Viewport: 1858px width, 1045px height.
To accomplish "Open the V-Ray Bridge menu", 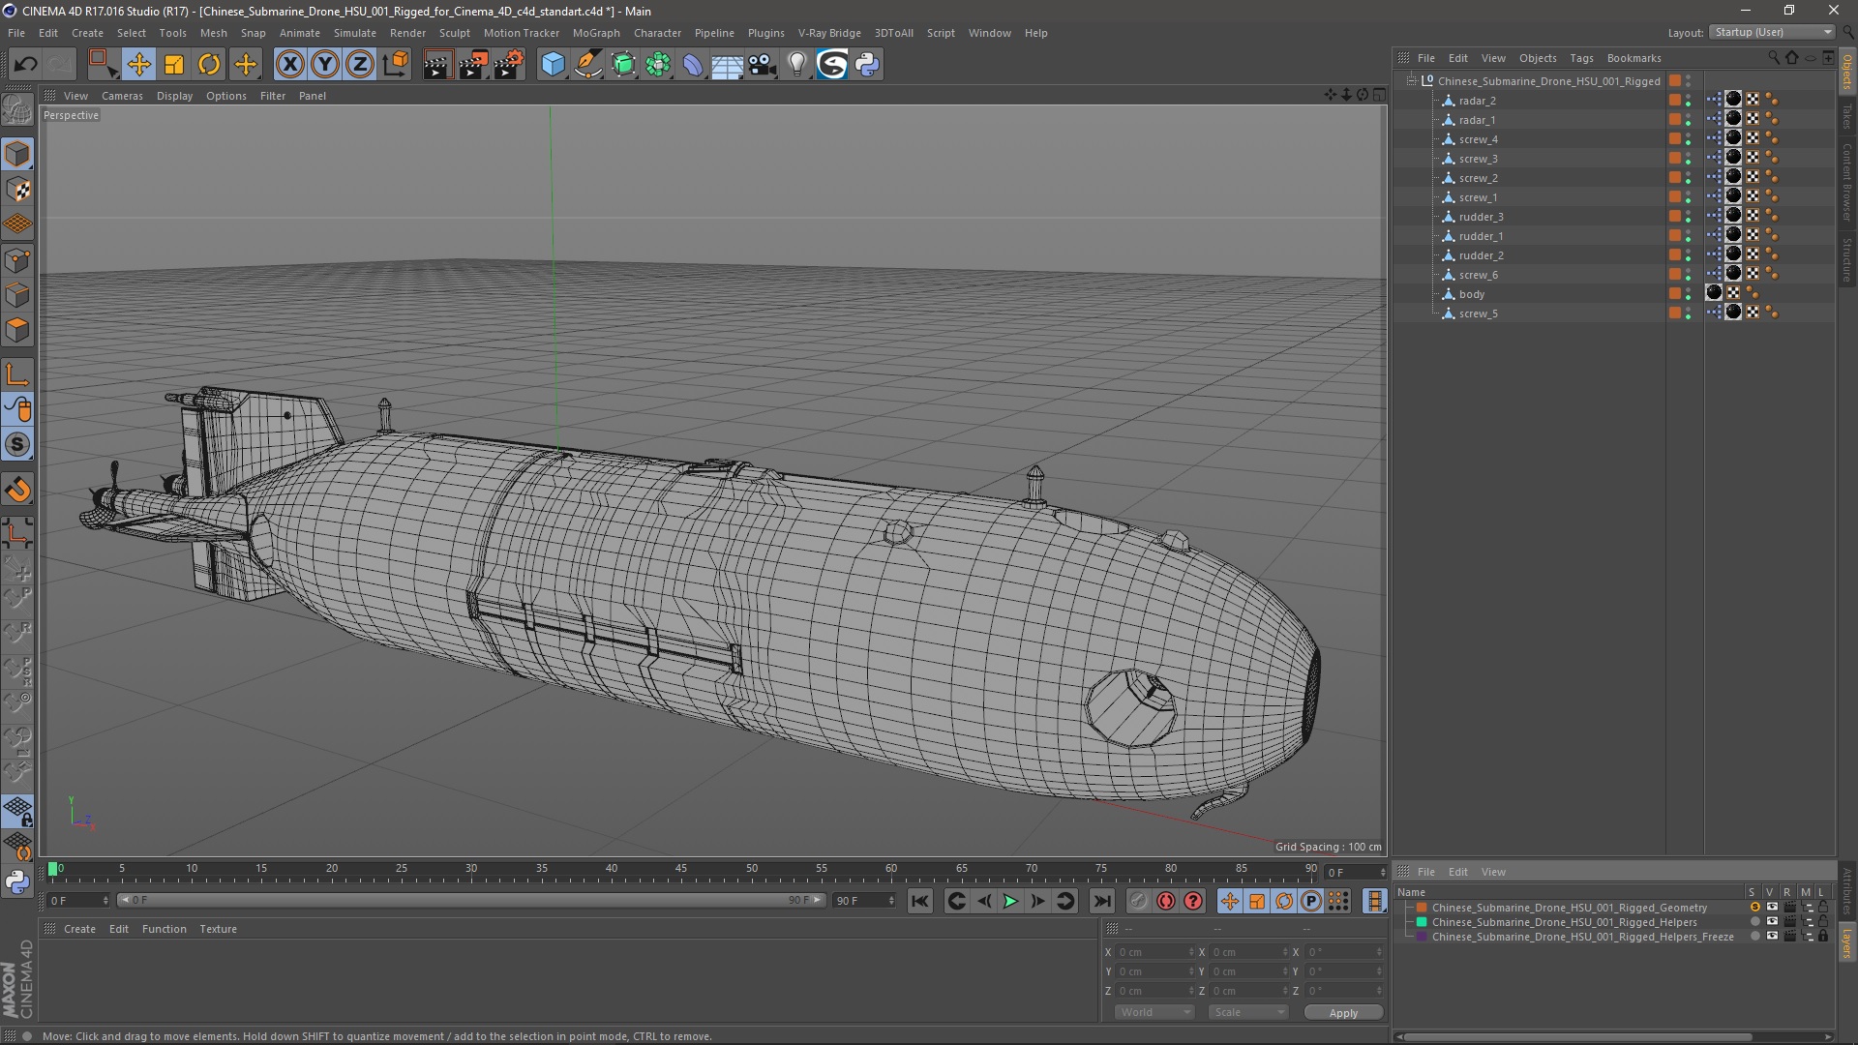I will click(x=829, y=33).
